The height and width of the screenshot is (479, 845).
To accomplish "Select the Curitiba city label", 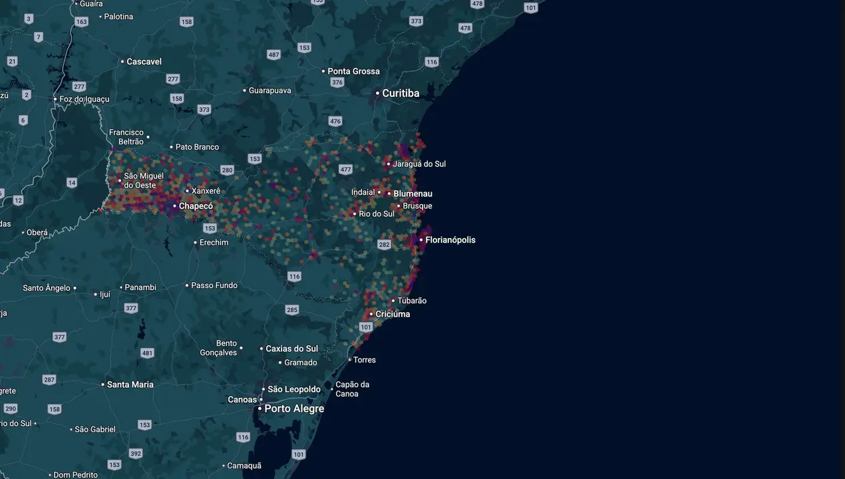I will point(401,93).
